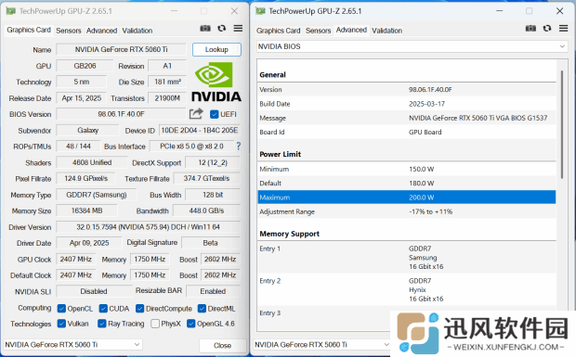576x357 pixels.
Task: Click the GPU-Z app icon in left window title bar
Action: point(10,11)
